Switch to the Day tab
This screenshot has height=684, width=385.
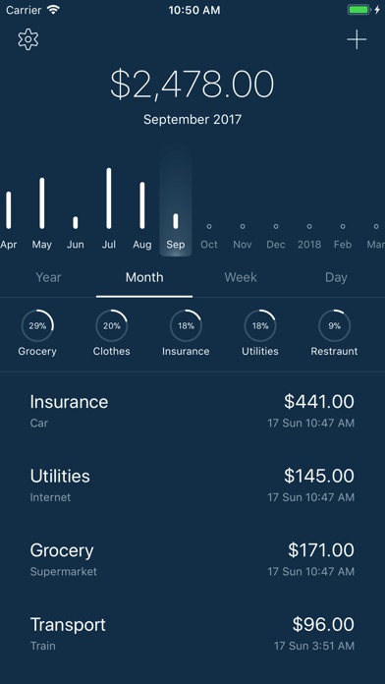click(336, 277)
